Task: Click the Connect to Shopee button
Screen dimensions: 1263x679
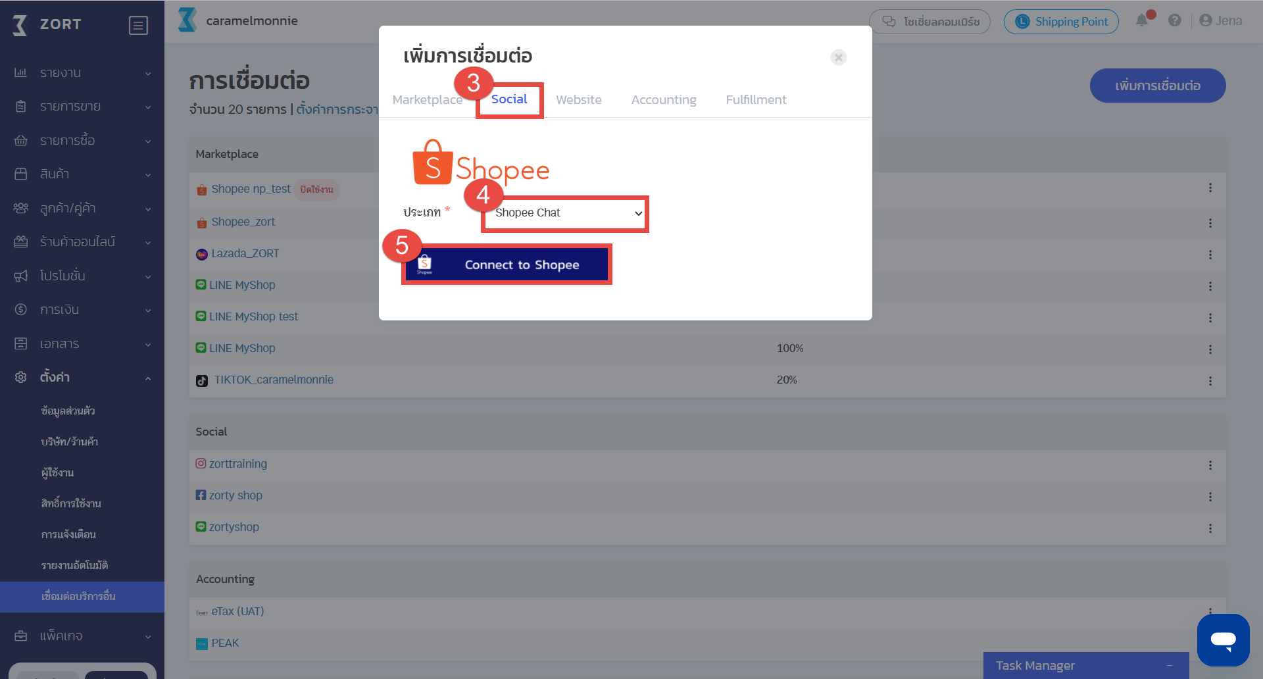Action: coord(507,264)
